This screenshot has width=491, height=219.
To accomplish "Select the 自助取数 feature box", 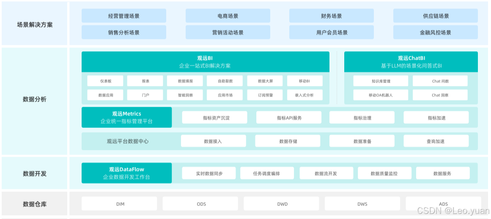I will click(225, 81).
